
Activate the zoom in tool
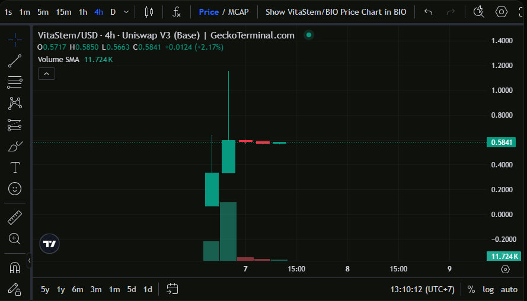(x=15, y=239)
